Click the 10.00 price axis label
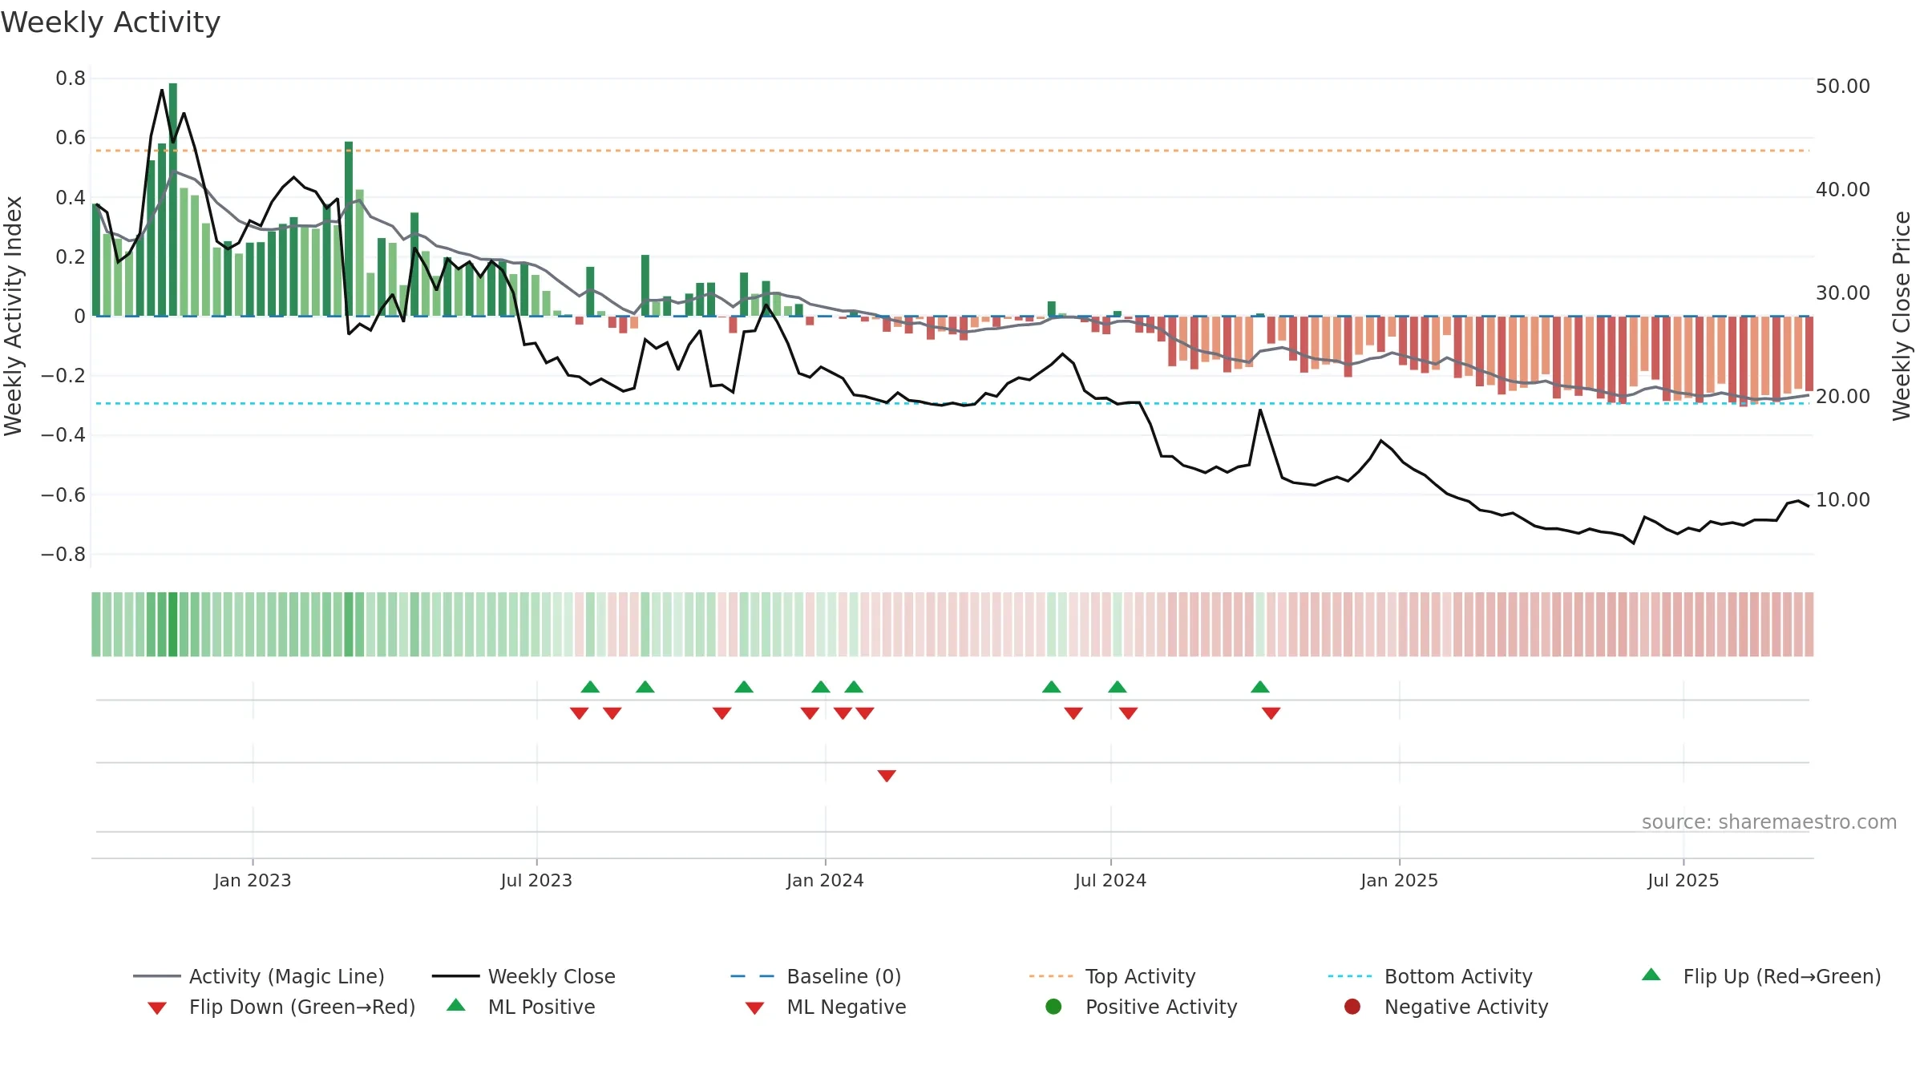The height and width of the screenshot is (1082, 1924). tap(1842, 500)
